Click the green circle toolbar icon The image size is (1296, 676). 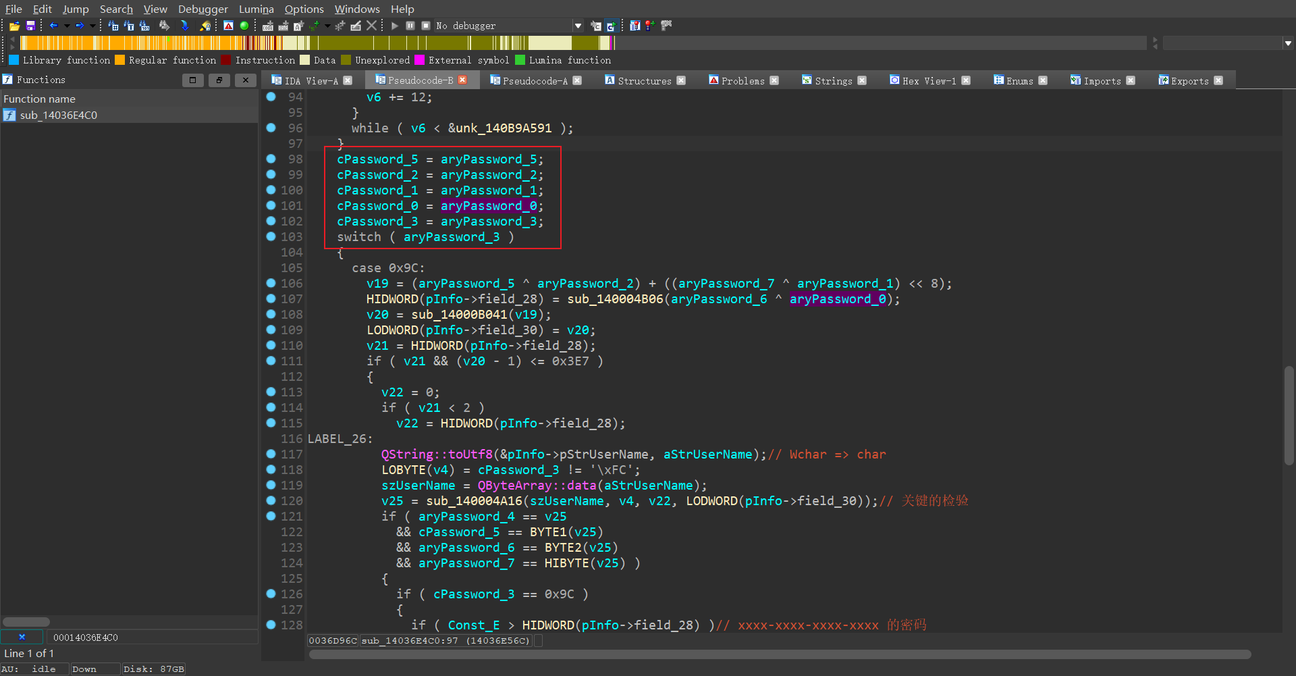tap(244, 26)
